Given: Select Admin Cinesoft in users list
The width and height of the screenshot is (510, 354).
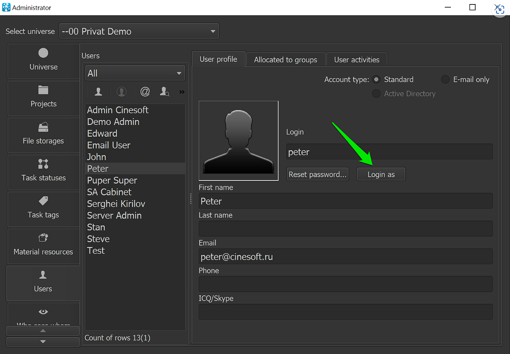Looking at the screenshot, I should (x=135, y=110).
